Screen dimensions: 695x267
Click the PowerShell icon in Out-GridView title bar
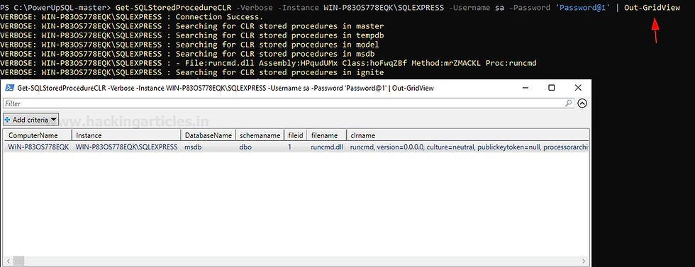tap(9, 88)
